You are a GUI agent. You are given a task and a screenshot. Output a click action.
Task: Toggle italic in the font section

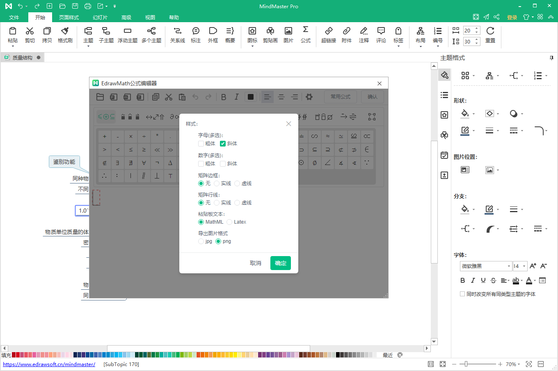click(473, 280)
